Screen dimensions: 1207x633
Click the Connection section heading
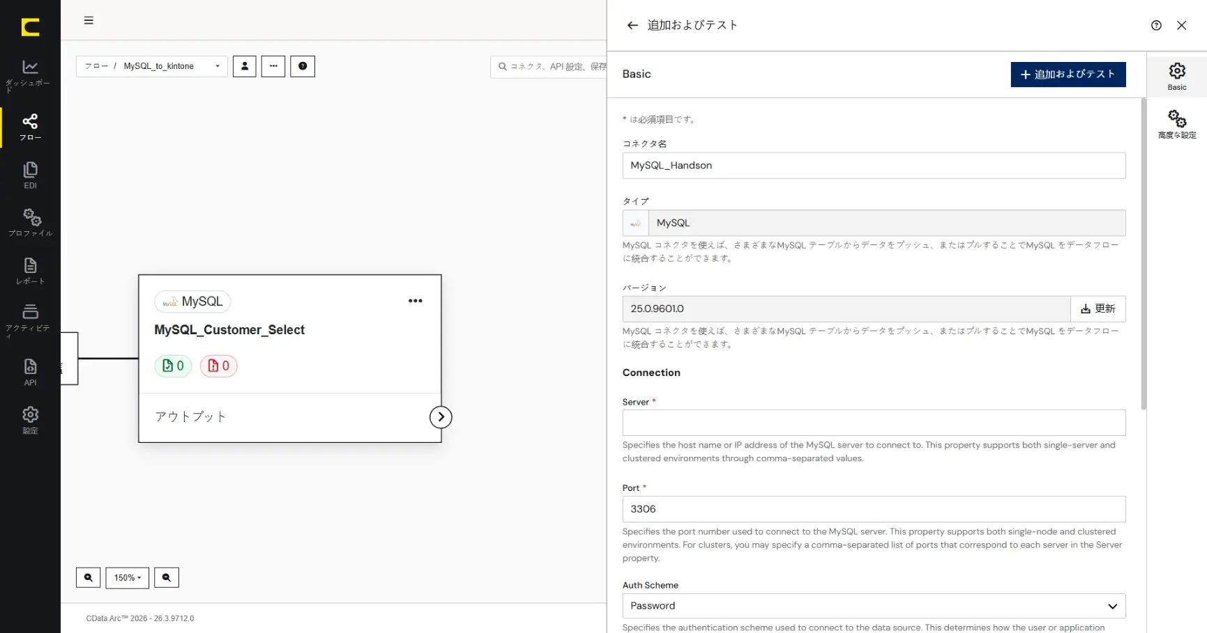tap(651, 373)
